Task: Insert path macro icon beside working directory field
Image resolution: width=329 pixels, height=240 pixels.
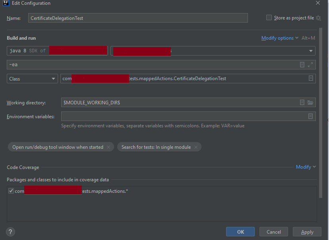Action: click(x=302, y=102)
